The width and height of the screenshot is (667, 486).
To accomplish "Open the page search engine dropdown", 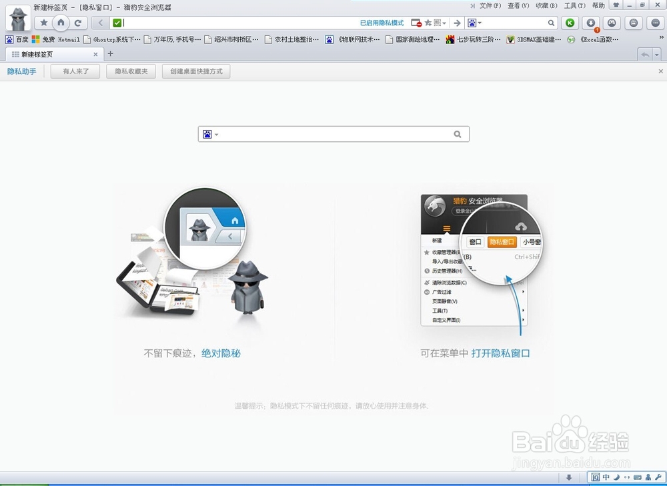I will point(211,135).
